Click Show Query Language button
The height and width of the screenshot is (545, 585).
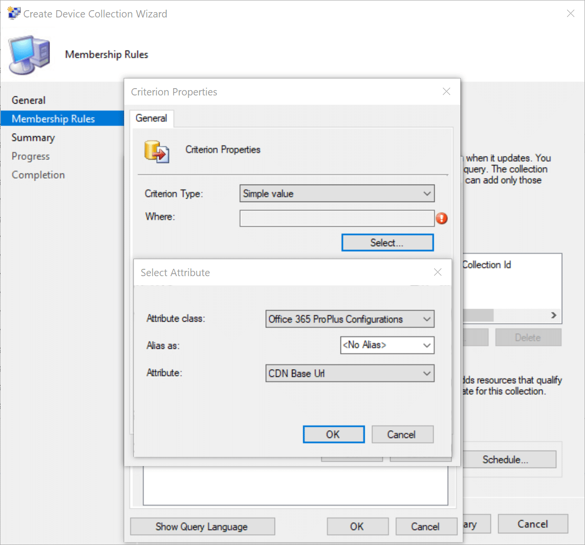(x=202, y=527)
